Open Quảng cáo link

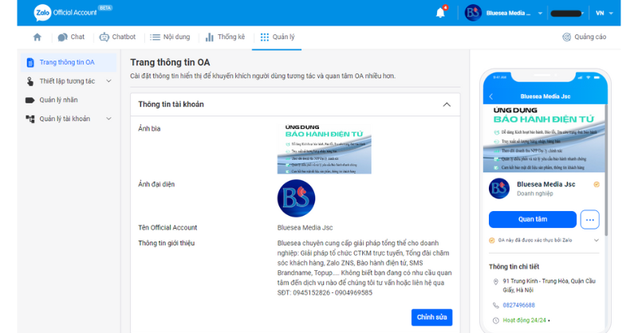pyautogui.click(x=585, y=37)
